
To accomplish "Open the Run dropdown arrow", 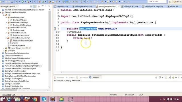I will pos(25,2).
